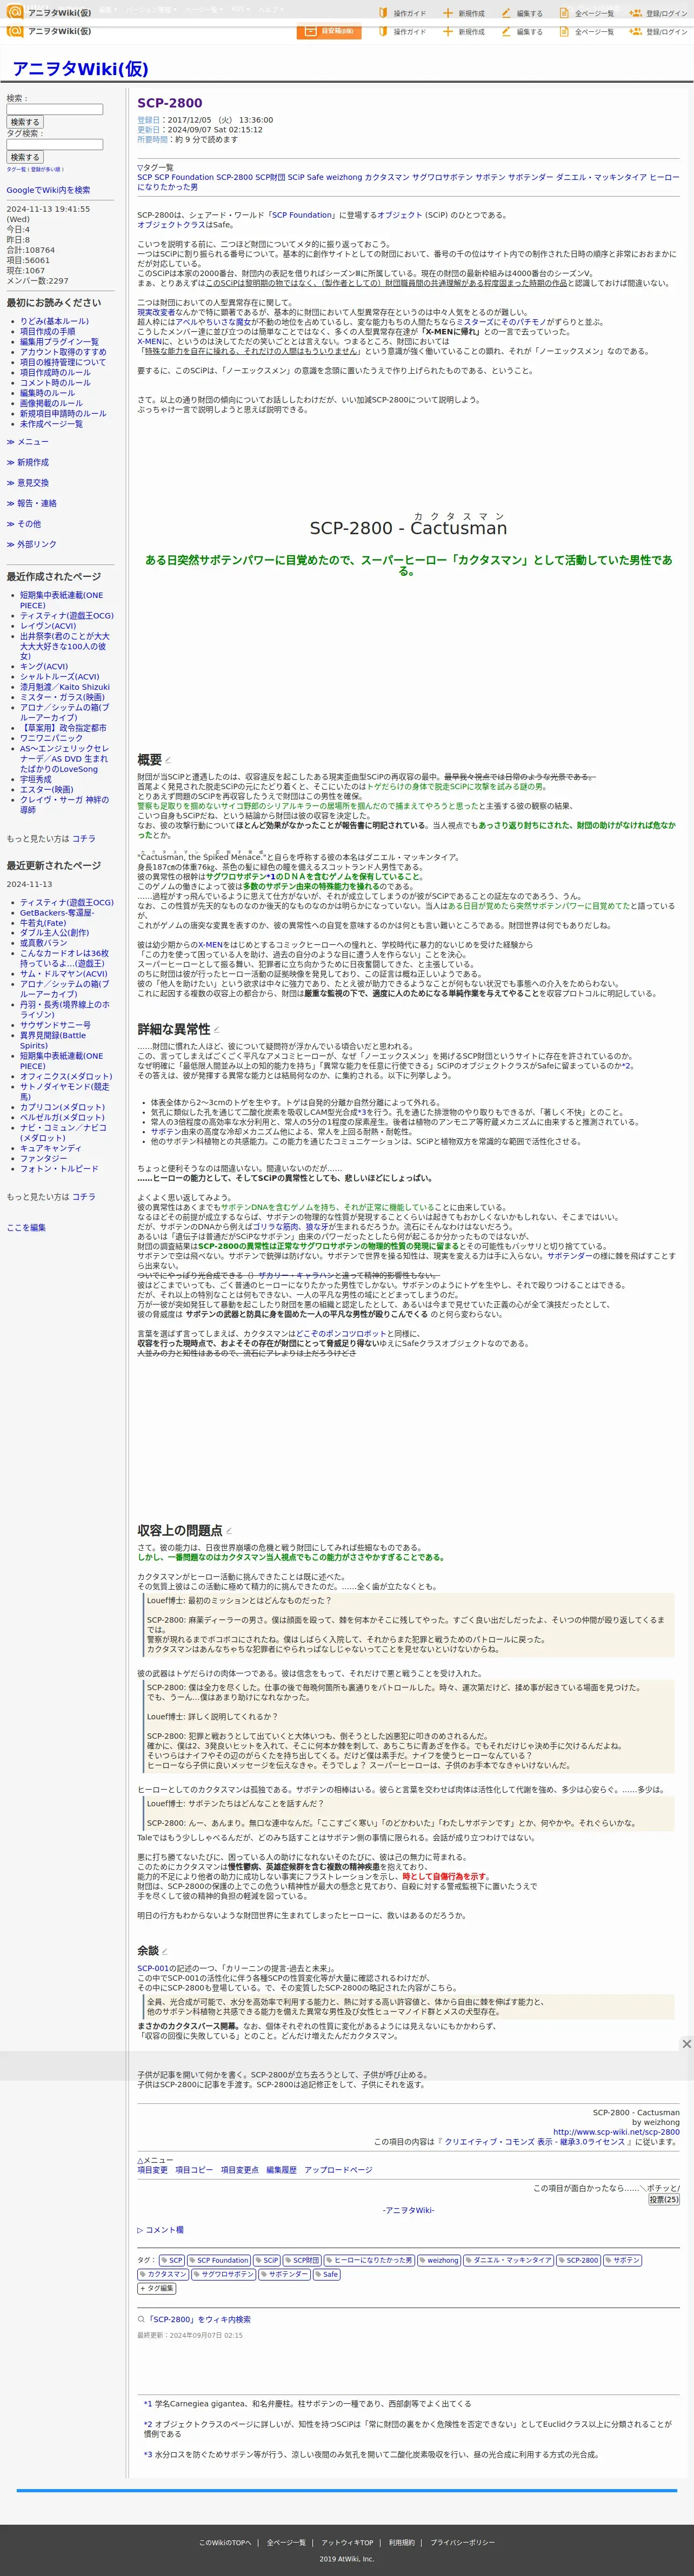
Task: Click the + タグ編集 button
Action: pyautogui.click(x=157, y=2288)
